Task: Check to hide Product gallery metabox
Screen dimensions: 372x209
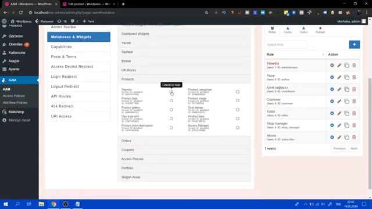Action: pyautogui.click(x=171, y=110)
